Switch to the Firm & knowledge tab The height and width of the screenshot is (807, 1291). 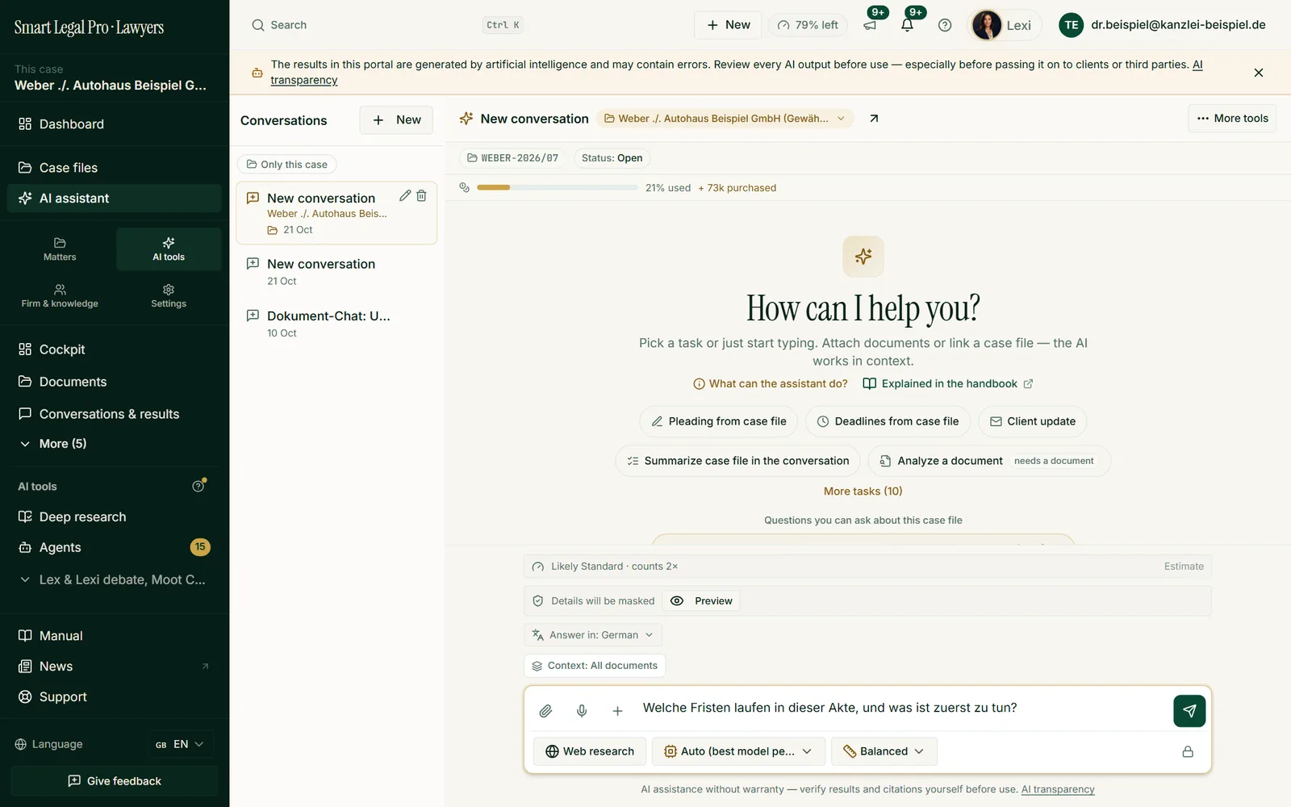coord(60,296)
